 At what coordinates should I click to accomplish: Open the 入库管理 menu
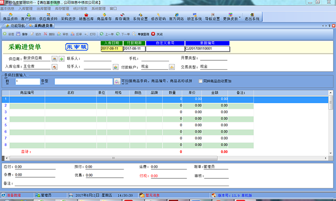26,8
